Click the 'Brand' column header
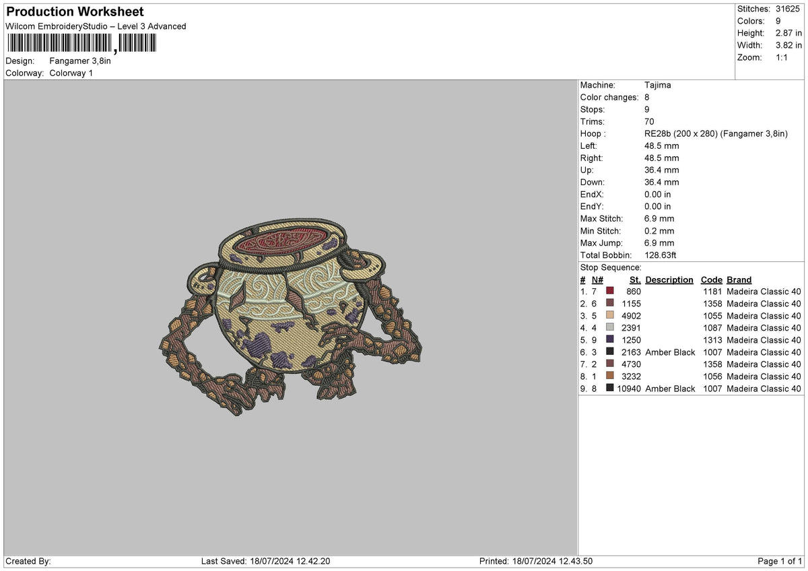Viewport: 808px width, 571px height. 739,279
